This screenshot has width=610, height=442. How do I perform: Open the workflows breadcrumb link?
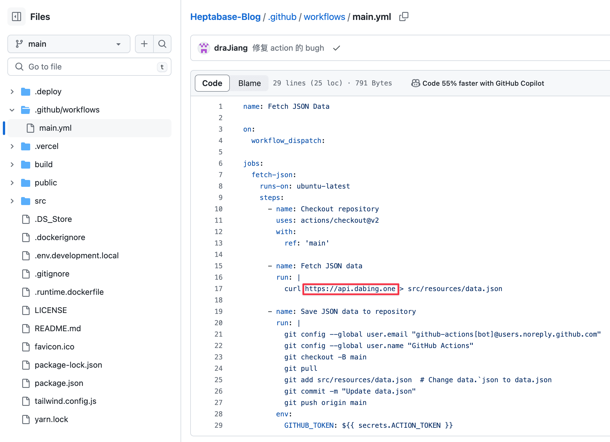[x=324, y=17]
